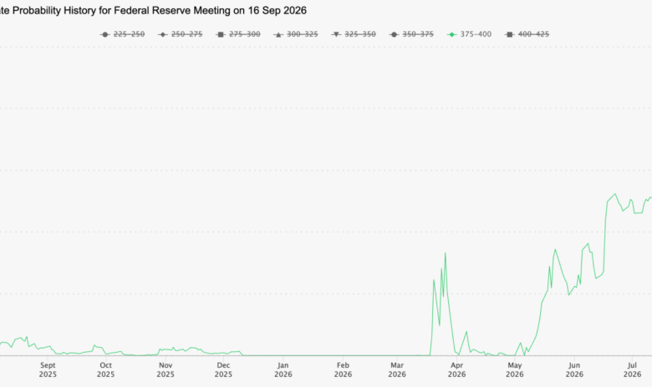Click the chart title about Federal Reserve Meeting
652x392 pixels.
coord(154,11)
